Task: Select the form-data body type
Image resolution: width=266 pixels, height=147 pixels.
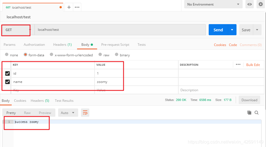Action: pyautogui.click(x=25, y=54)
